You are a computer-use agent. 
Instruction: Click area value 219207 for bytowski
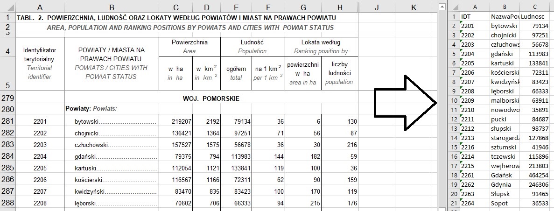click(175, 122)
